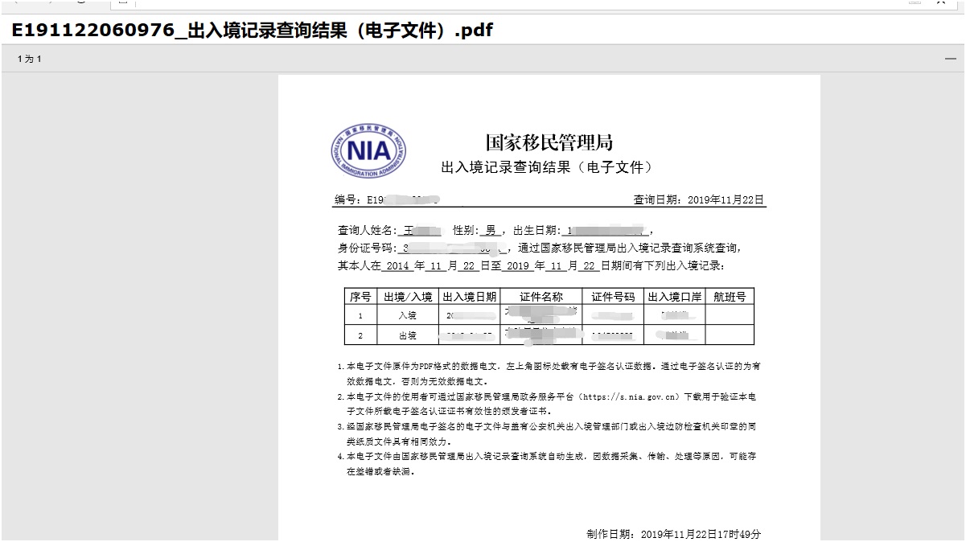Screen dimensions: 966x542
Task: Click note 4 beginning '本电子文件由国家移民管理局'
Action: (x=547, y=464)
